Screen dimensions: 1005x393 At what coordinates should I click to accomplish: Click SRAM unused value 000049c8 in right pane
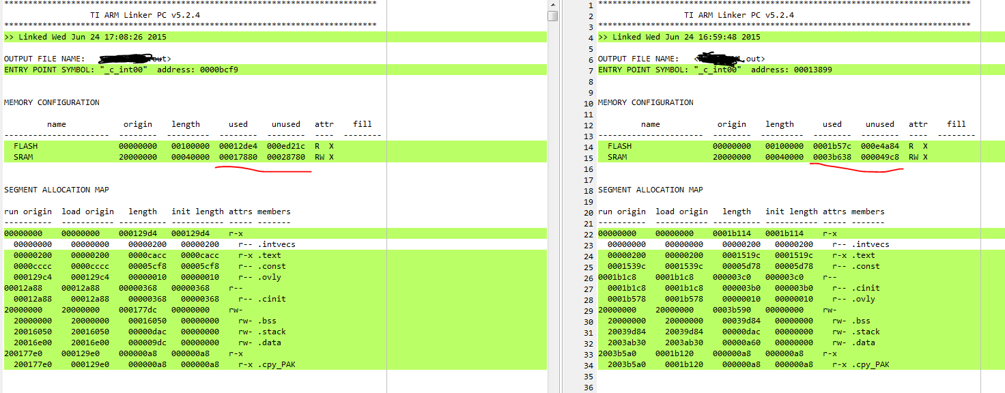(x=880, y=157)
